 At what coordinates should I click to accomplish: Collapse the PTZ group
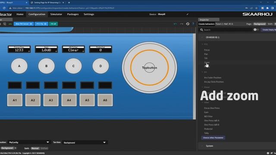[202, 44]
